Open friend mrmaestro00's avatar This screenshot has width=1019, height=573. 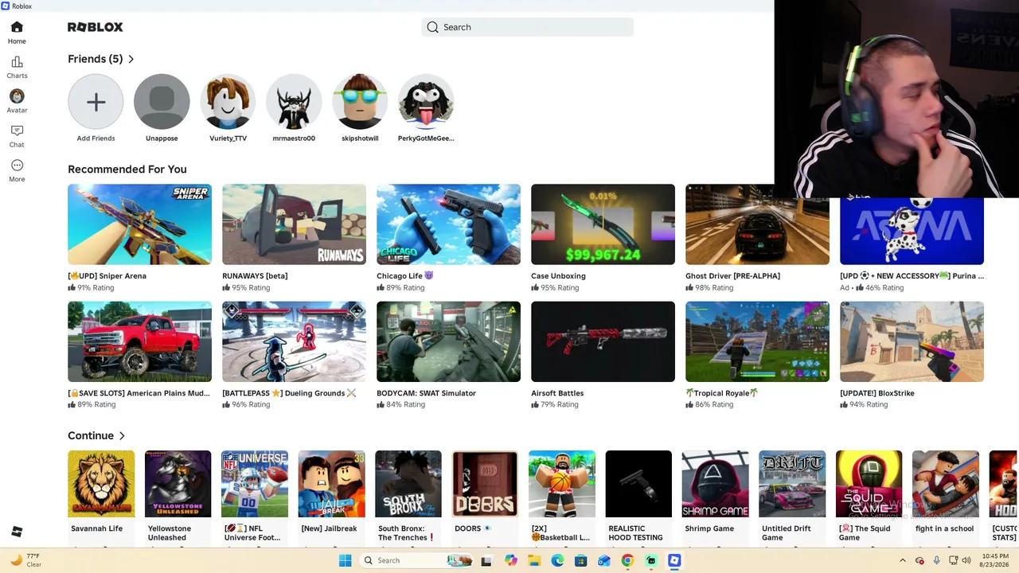294,102
